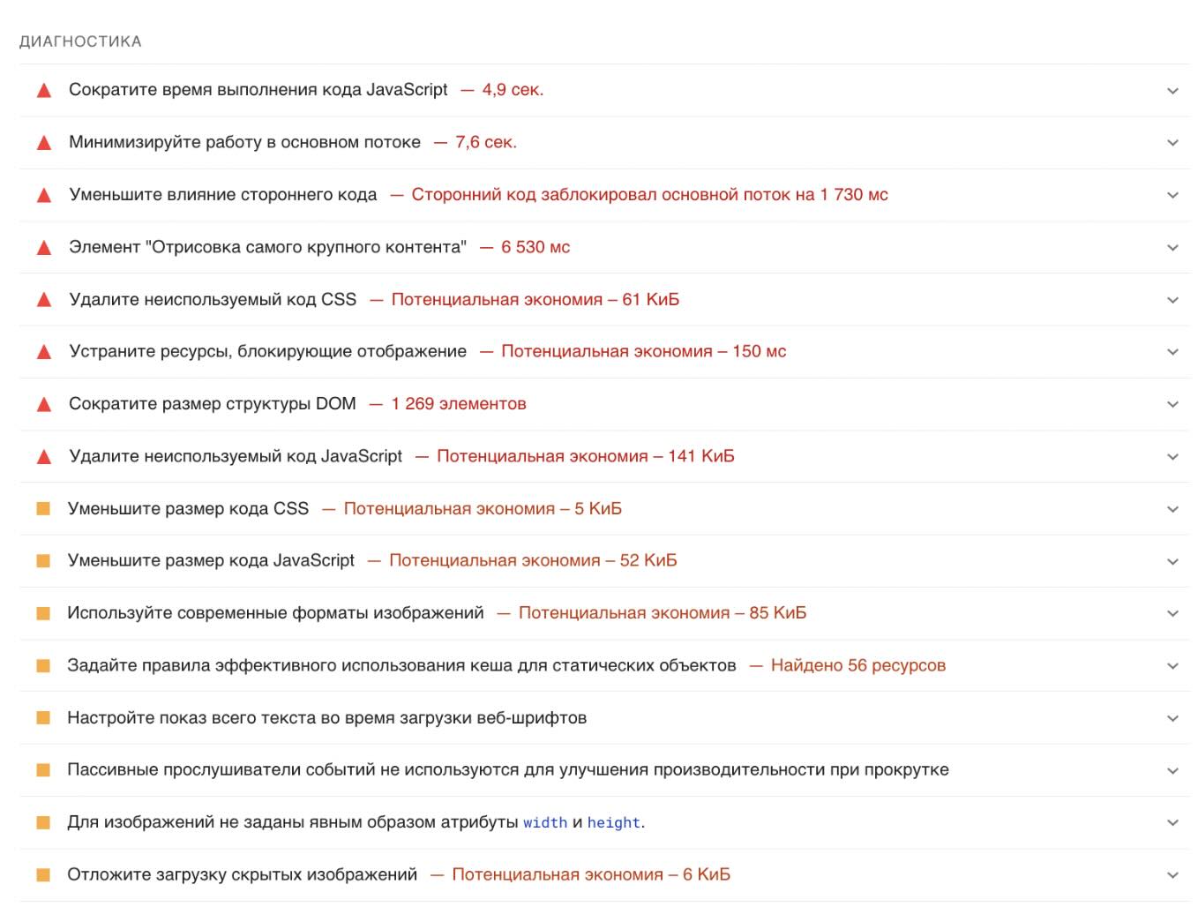Expand chevron for third-party code impact row
Viewport: 1198px width, 907px height.
coord(1172,195)
